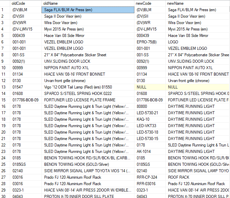The image size is (230, 198).
Task: Click newName DAYTIME RUNNING LIGHT in row 16
Action: pyautogui.click(x=198, y=106)
